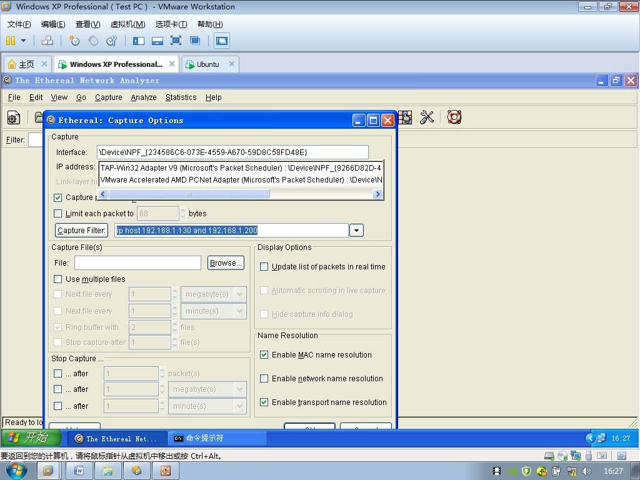Click the revert to snapshot icon

pos(93,41)
